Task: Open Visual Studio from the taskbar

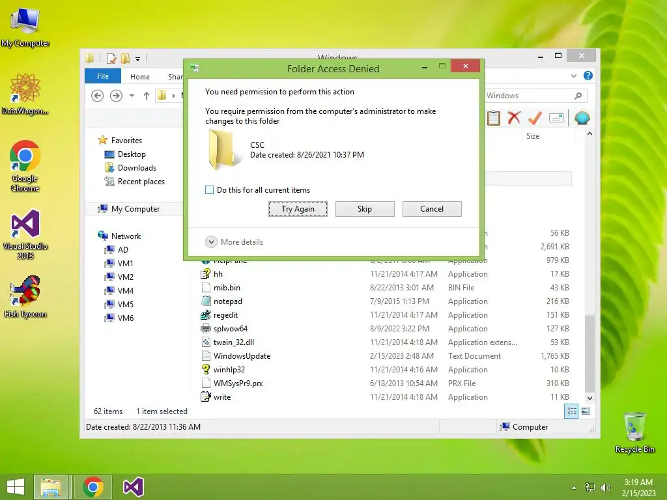Action: (x=133, y=487)
